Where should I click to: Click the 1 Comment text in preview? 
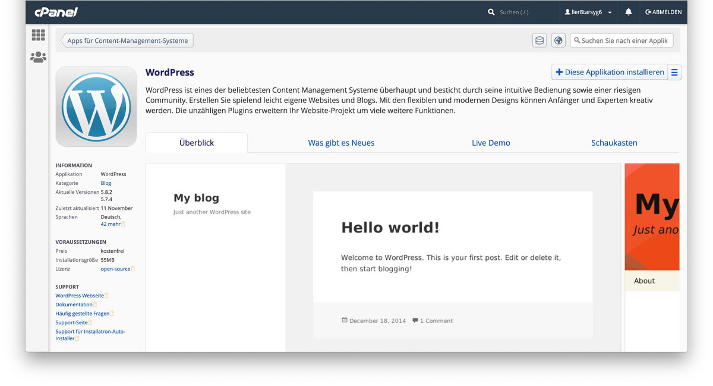(x=436, y=321)
